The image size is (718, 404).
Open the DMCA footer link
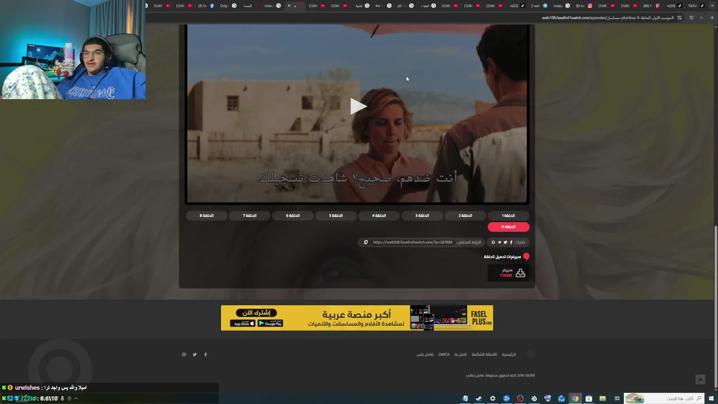tap(444, 355)
